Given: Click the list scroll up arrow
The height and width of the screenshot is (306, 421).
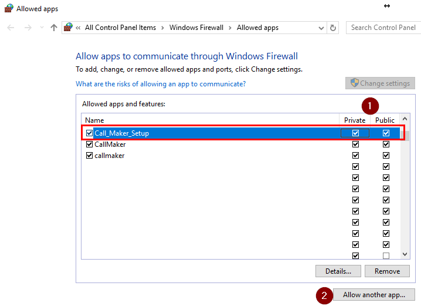Looking at the screenshot, I should click(x=405, y=119).
